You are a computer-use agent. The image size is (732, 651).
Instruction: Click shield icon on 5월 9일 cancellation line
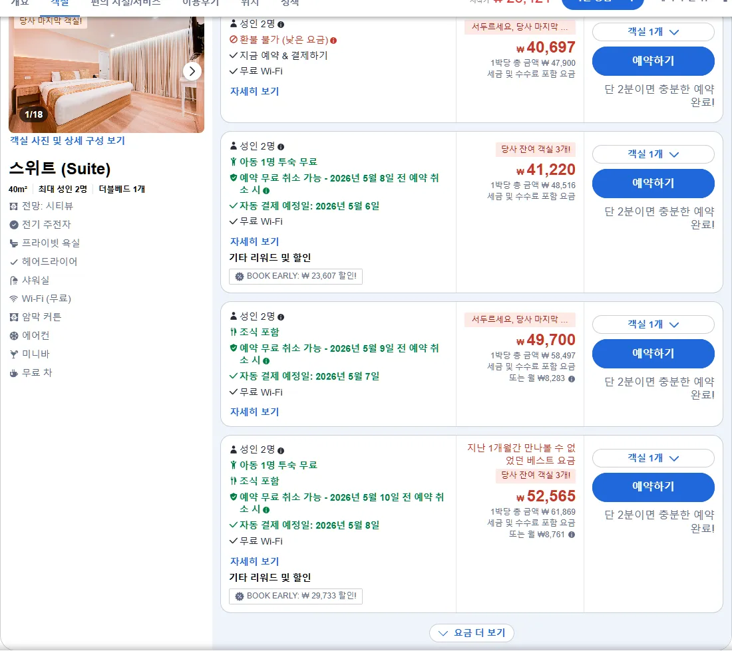coord(234,348)
